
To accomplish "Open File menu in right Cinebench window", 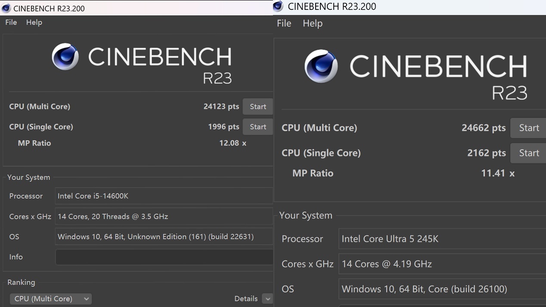I will (284, 23).
